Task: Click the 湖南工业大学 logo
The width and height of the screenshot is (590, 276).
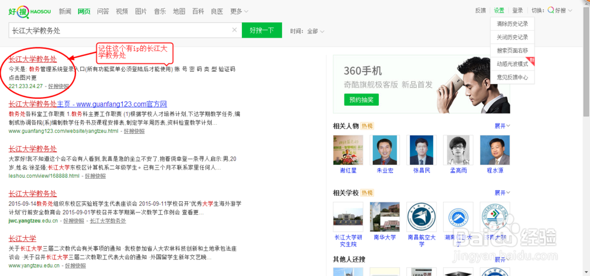Action: [458, 217]
